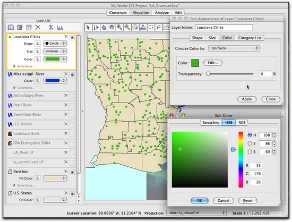Open Lousiana Cities green color dropdown
This screenshot has height=222, width=292.
click(x=55, y=59)
